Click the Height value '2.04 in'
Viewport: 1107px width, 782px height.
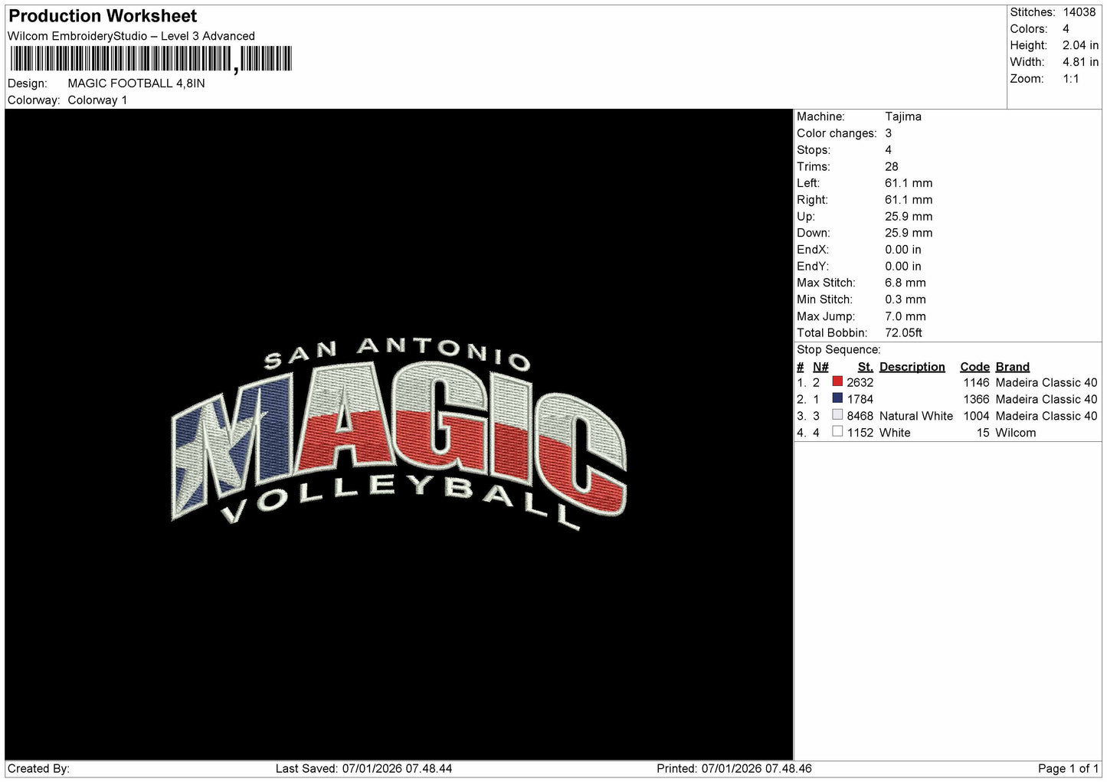1080,45
